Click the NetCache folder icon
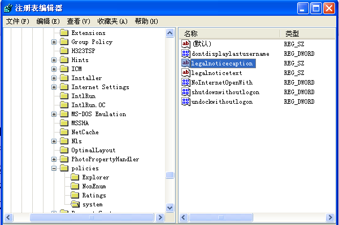Screen dimensions: 339x225 (x=64, y=132)
